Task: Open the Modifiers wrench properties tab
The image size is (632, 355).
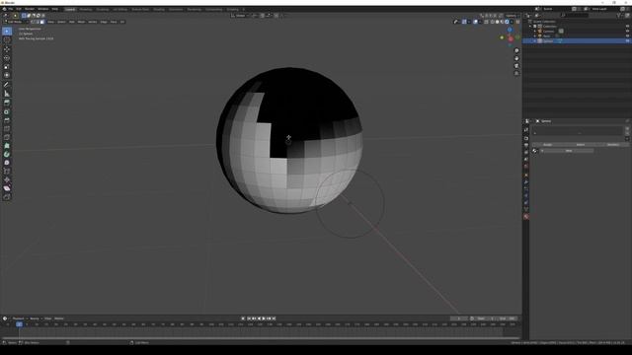Action: click(x=526, y=181)
